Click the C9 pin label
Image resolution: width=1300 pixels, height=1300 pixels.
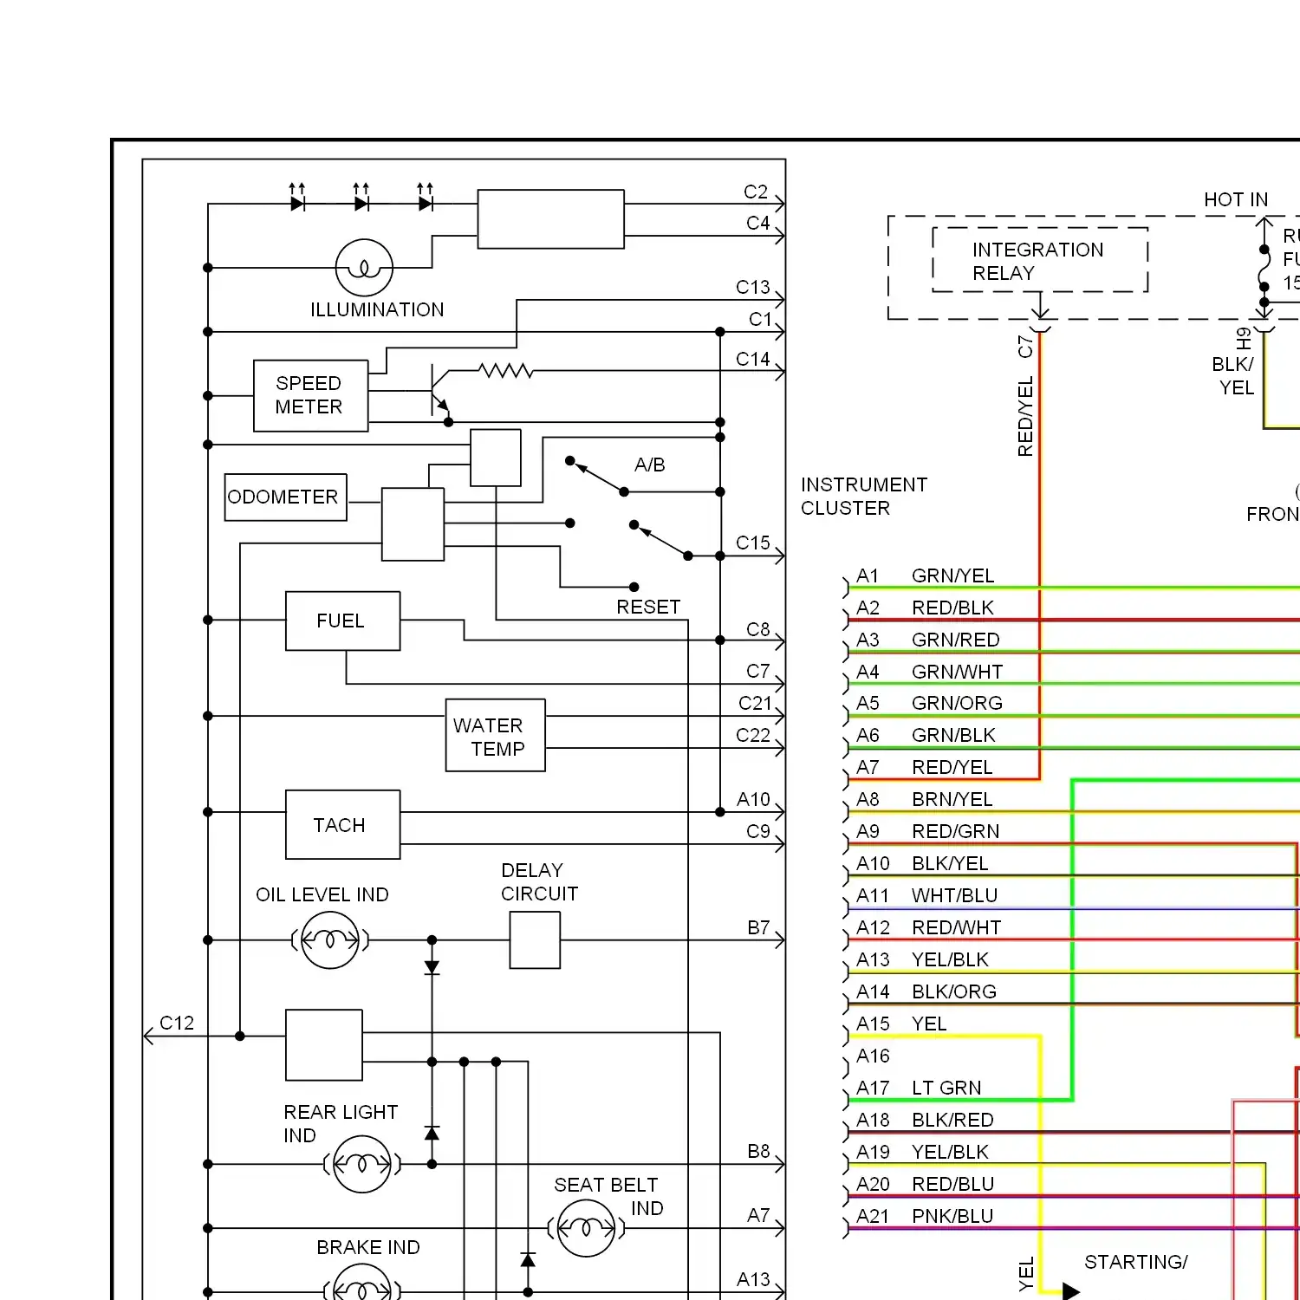click(x=757, y=831)
